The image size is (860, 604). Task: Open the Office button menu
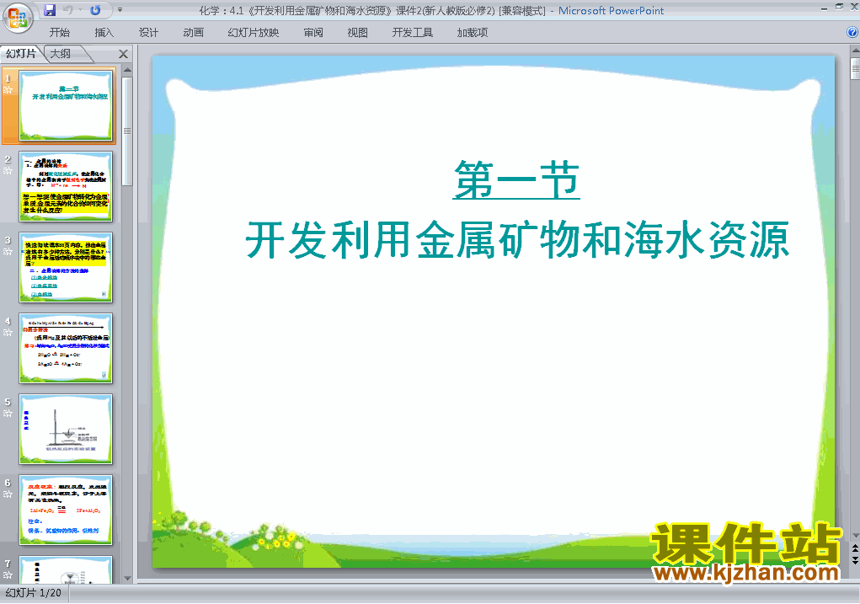18,18
